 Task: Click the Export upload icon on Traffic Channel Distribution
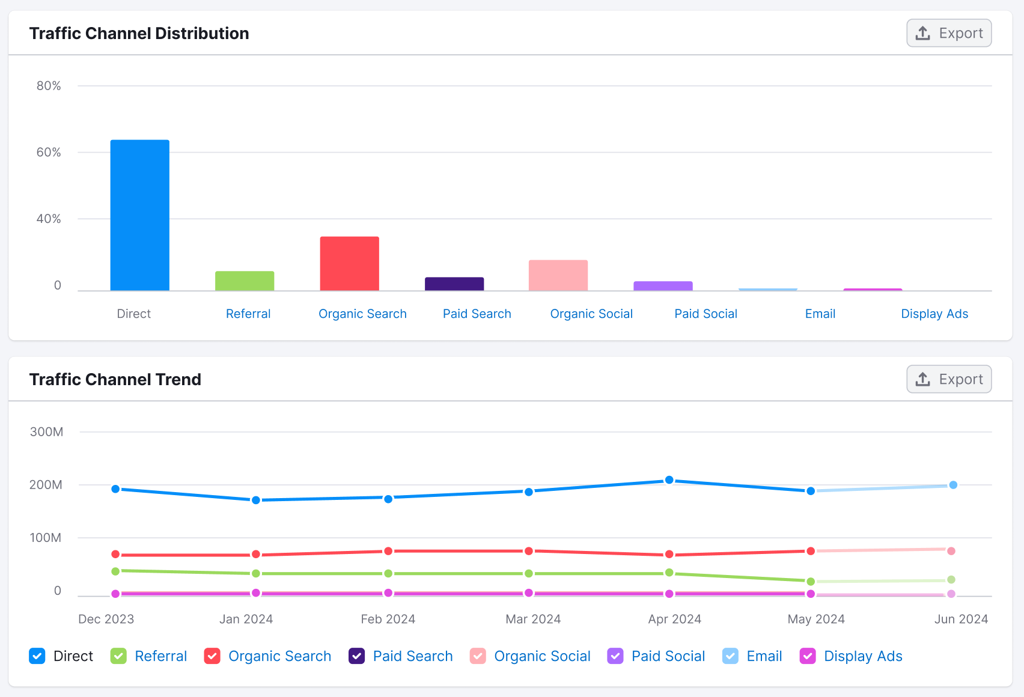point(922,33)
